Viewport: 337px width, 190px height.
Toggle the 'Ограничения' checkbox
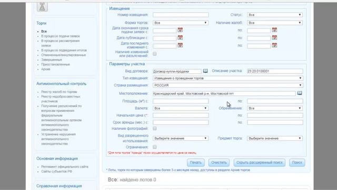pyautogui.click(x=154, y=147)
